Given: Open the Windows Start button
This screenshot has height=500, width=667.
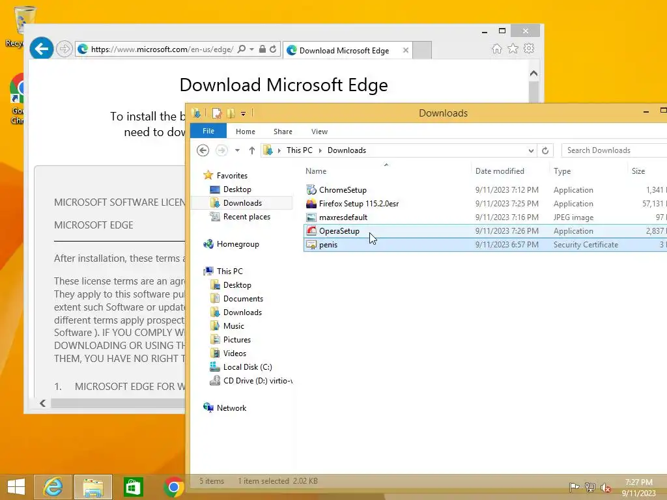Looking at the screenshot, I should click(16, 487).
